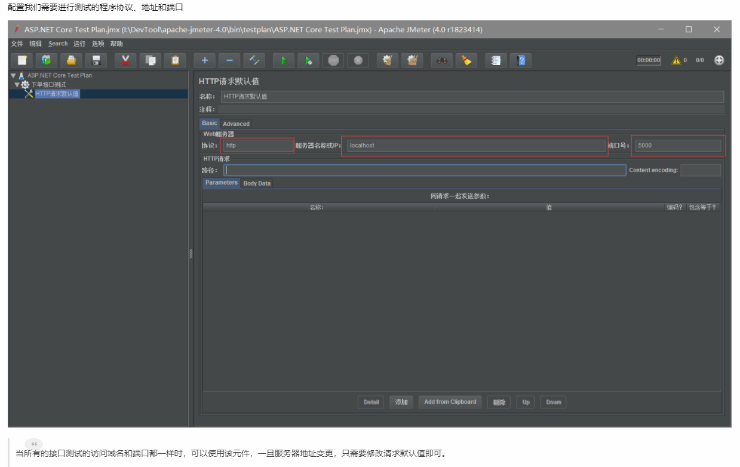This screenshot has height=467, width=740.
Task: Click the elapsed time 00:00:00 display
Action: [649, 60]
